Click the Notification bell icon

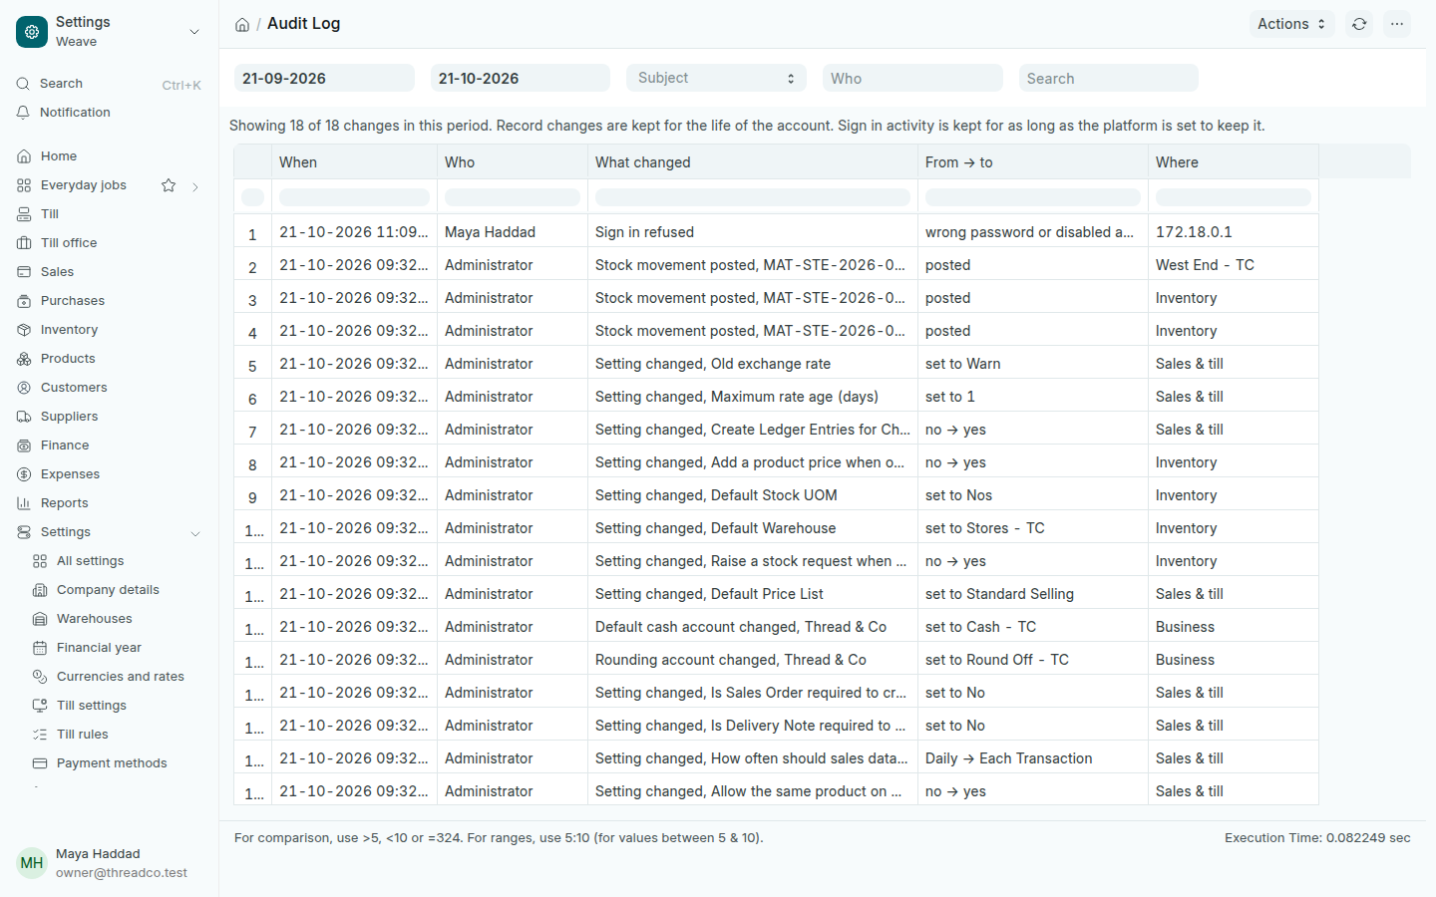click(x=23, y=113)
